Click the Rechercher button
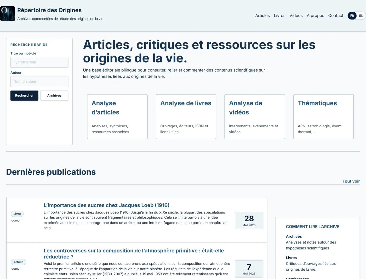366x279 pixels. pyautogui.click(x=24, y=96)
